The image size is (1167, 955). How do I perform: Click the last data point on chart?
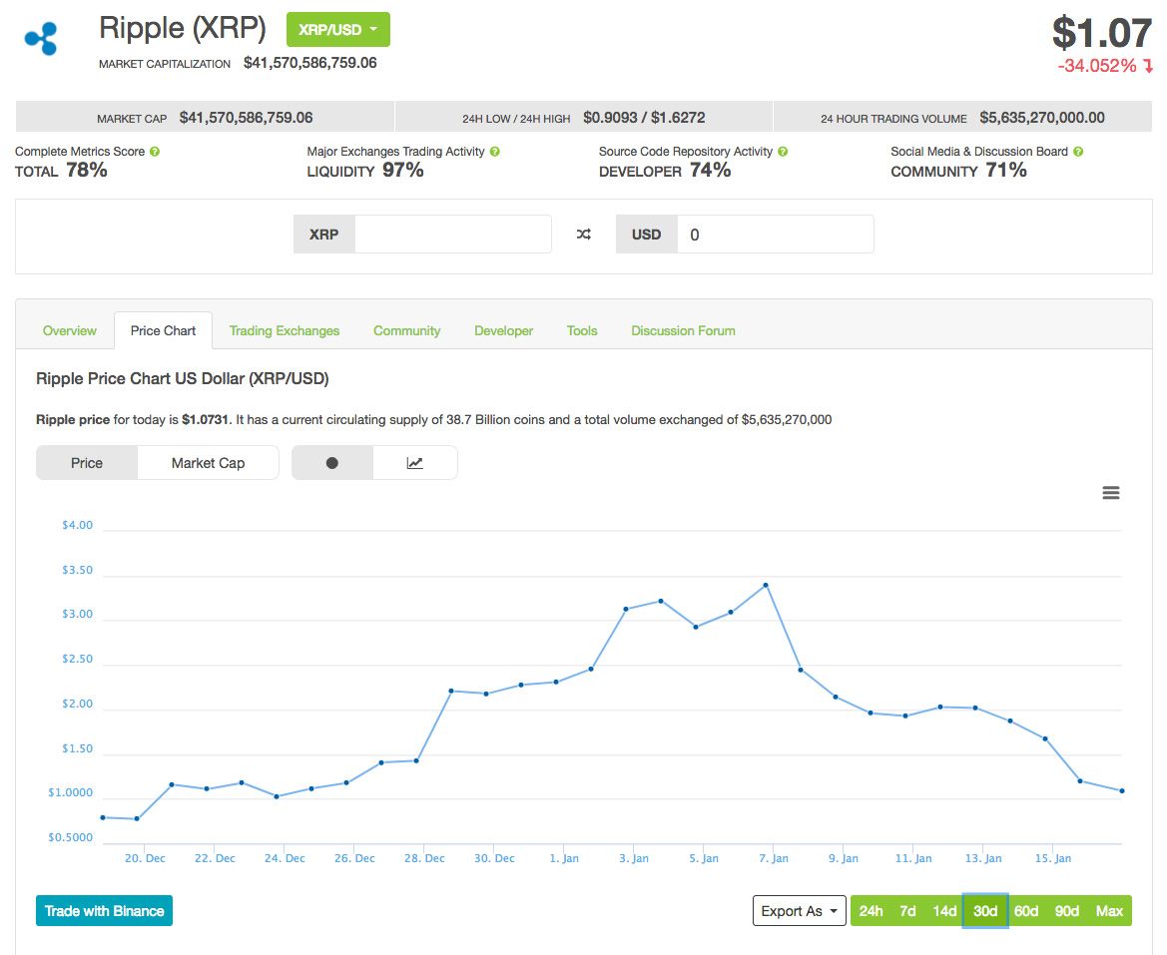1122,790
